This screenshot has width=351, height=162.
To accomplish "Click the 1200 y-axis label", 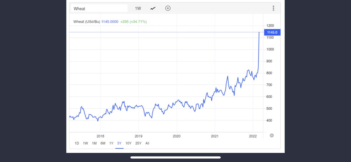I will tap(270, 26).
